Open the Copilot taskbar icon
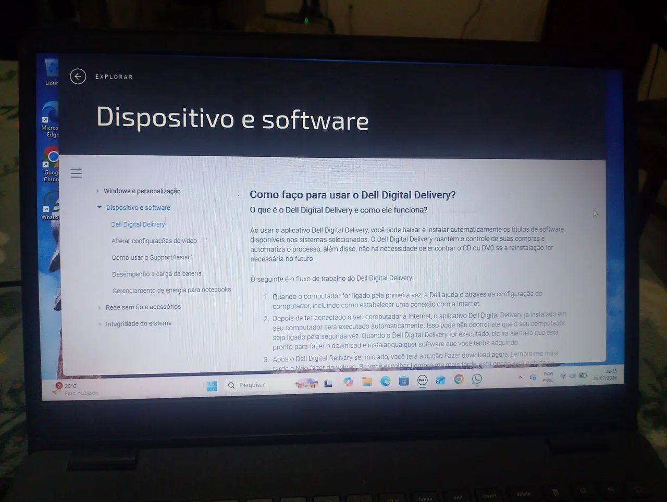 (348, 382)
